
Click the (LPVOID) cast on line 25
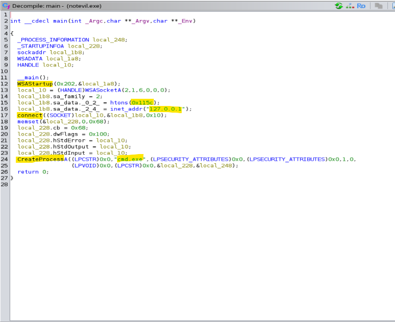(x=85, y=165)
